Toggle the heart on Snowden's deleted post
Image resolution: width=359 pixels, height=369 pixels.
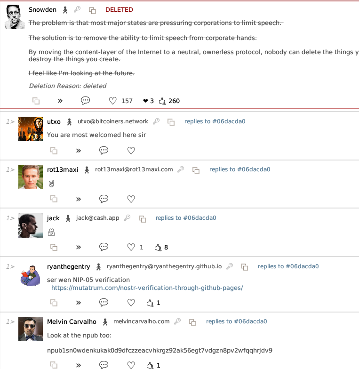tap(113, 101)
